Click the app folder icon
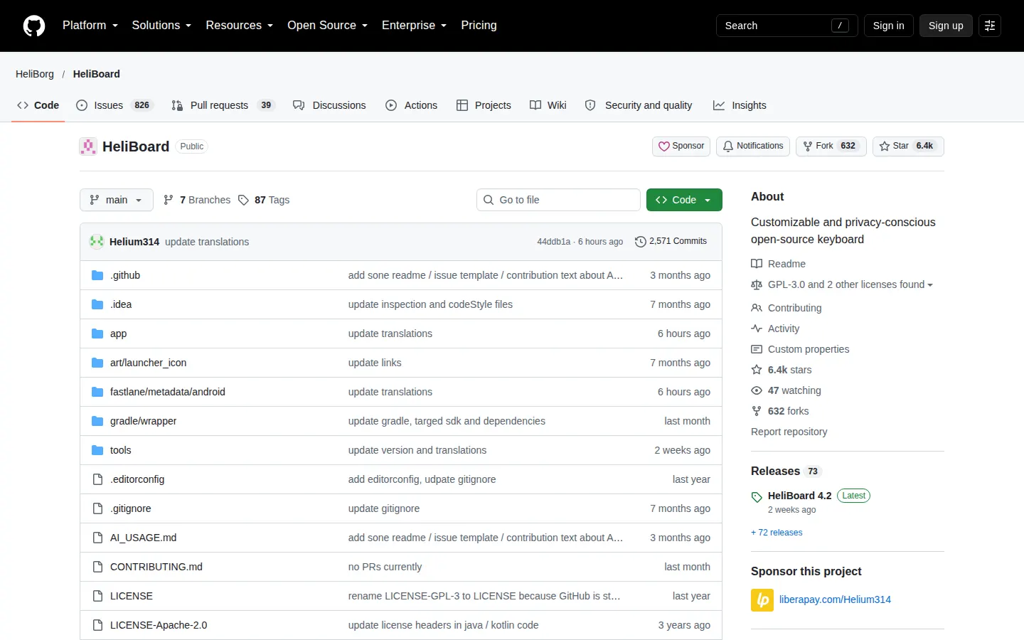This screenshot has height=640, width=1024. (97, 334)
